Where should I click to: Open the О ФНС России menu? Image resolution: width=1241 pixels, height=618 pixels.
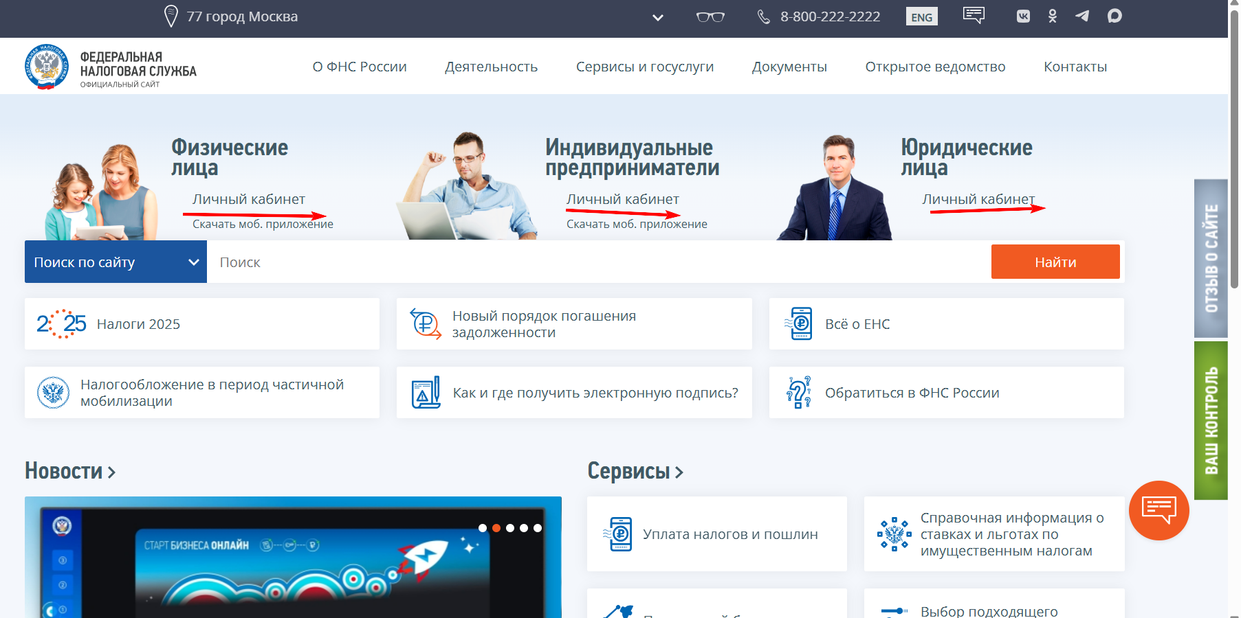pos(360,67)
